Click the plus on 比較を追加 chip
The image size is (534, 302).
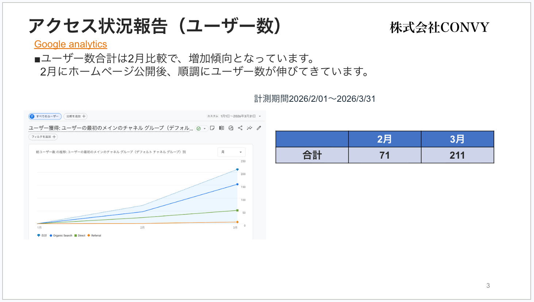tap(84, 116)
